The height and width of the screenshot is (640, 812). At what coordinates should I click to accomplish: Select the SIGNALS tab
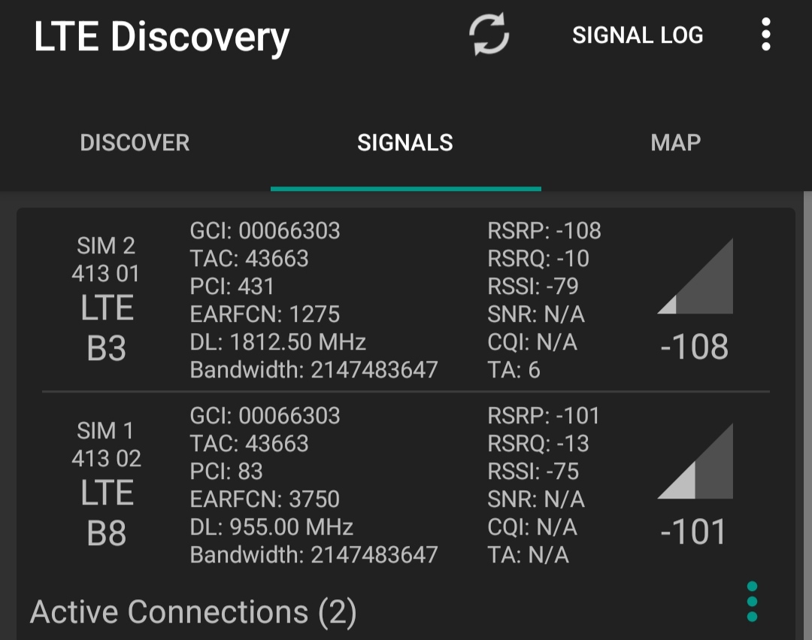[405, 142]
